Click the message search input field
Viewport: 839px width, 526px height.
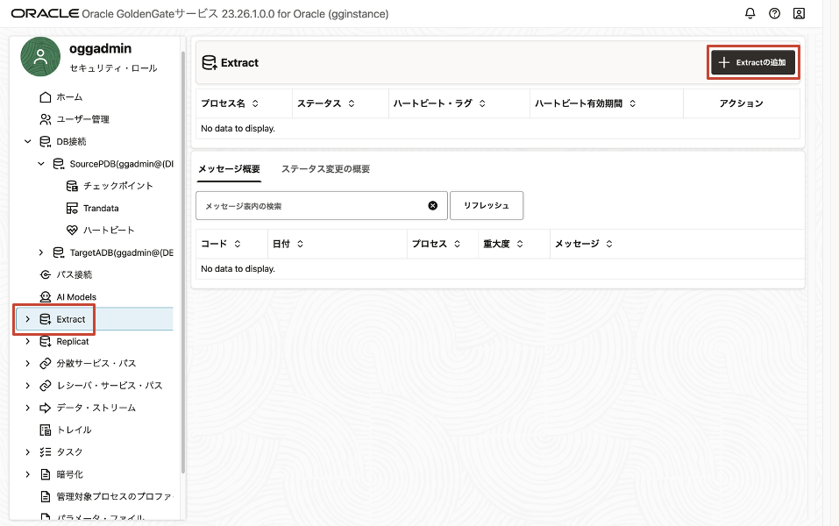tap(311, 206)
